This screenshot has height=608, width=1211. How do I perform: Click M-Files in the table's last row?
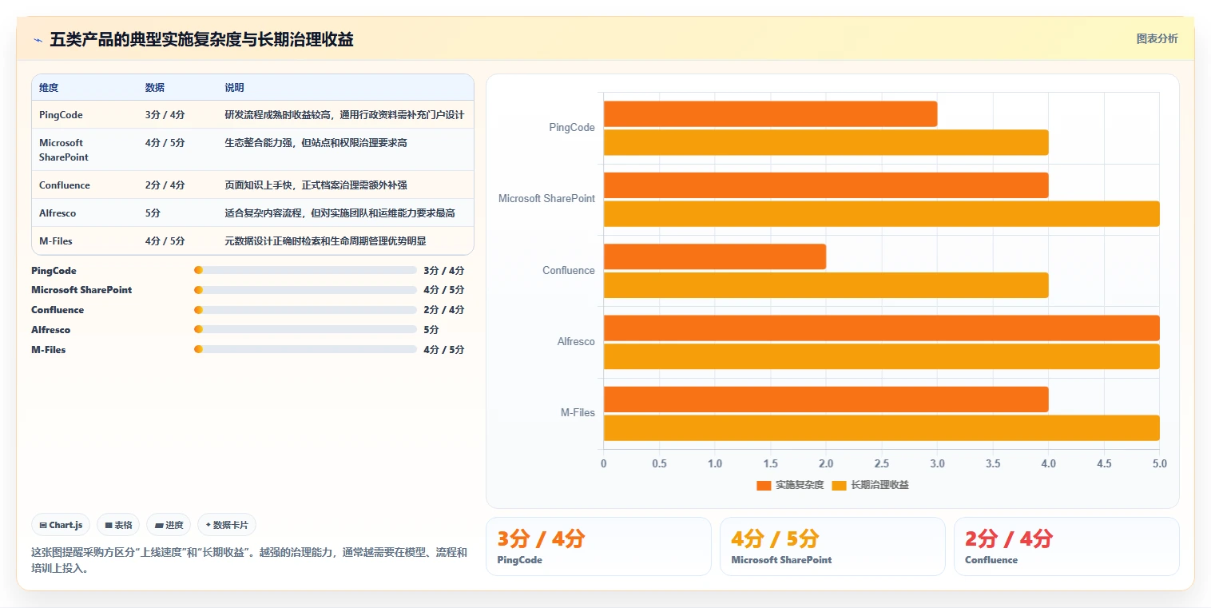tap(56, 240)
